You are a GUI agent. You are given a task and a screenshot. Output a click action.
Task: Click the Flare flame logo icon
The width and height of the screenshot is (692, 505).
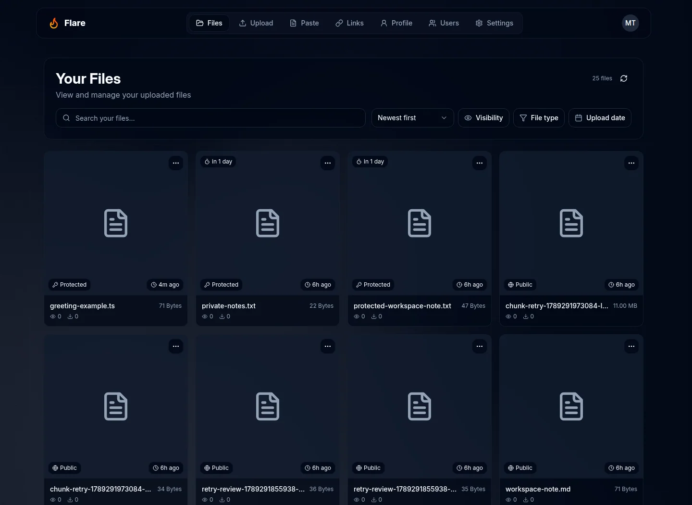[54, 23]
